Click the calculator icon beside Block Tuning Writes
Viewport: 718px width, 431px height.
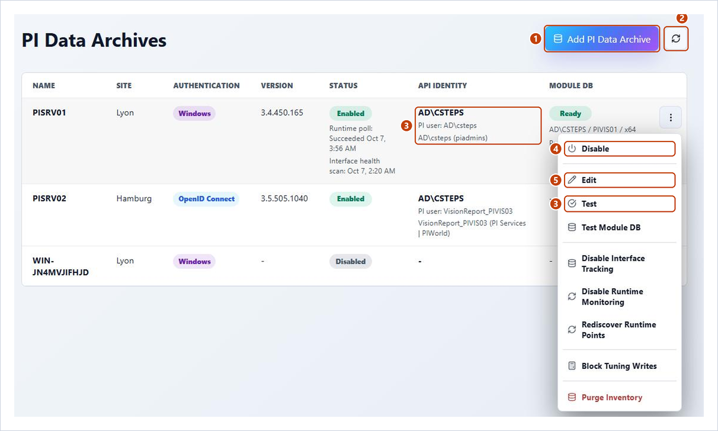tap(572, 366)
